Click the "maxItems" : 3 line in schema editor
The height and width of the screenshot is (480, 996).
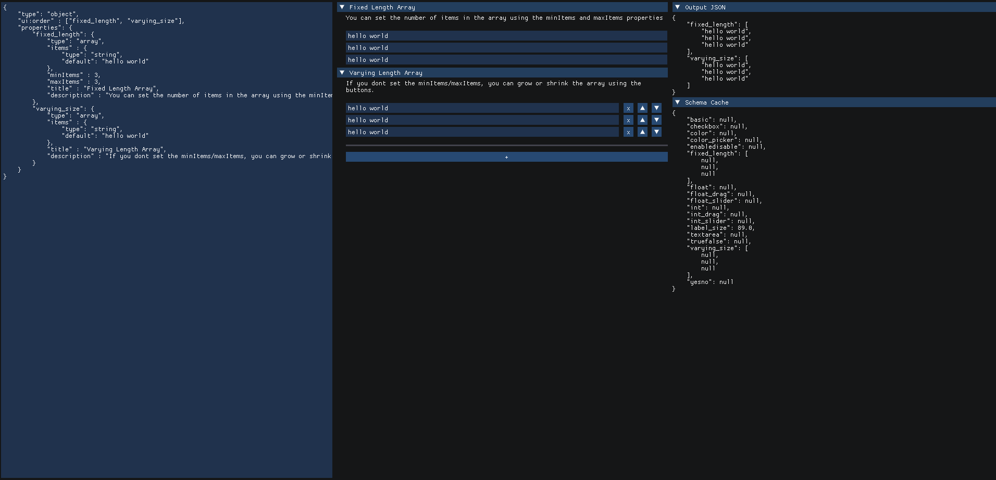[x=74, y=82]
